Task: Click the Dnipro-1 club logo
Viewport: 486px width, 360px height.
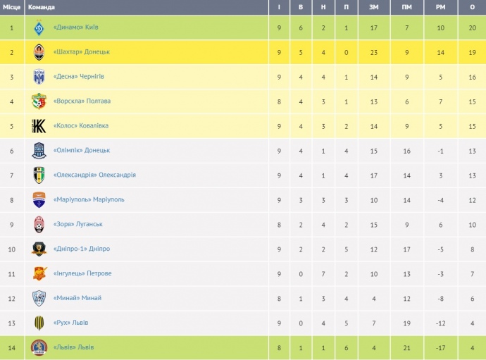Action: pyautogui.click(x=39, y=249)
